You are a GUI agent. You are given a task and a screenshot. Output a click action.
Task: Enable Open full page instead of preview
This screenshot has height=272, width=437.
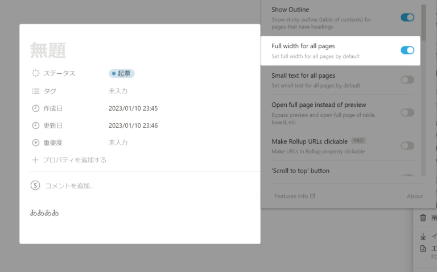(407, 112)
